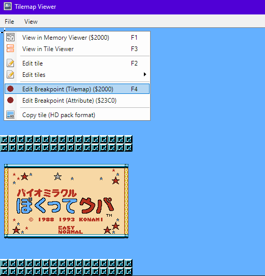Image resolution: width=265 pixels, height=276 pixels.
Task: Click the F2 shortcut label
Action: tap(134, 63)
